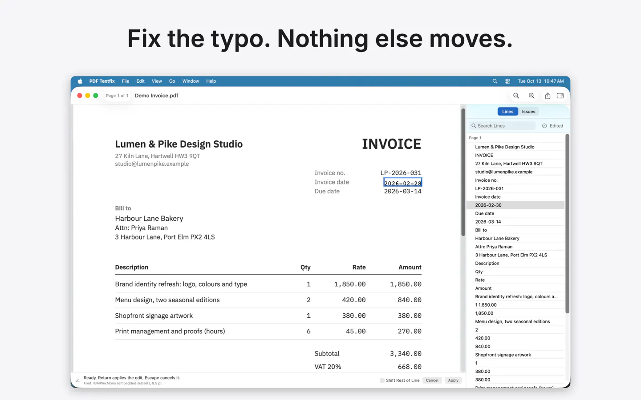Select the 'Bill to' sidebar line
The height and width of the screenshot is (400, 641).
pos(515,230)
